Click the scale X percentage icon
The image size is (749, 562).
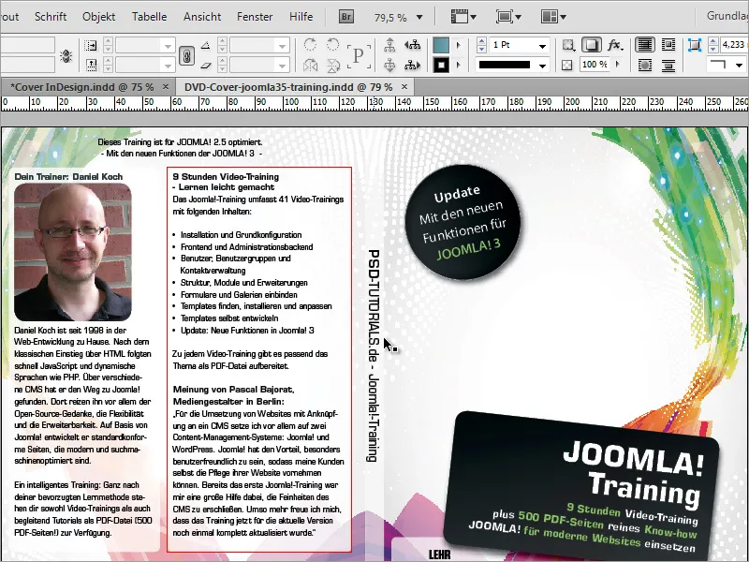[x=91, y=45]
